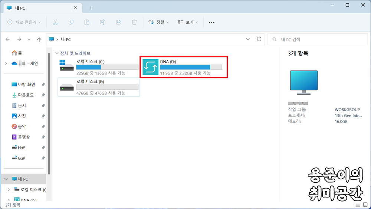Click pin icon next to 동영상
The image size is (371, 209).
coord(43,137)
